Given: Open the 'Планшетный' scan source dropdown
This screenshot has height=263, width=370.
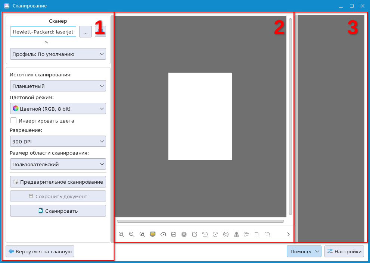Looking at the screenshot, I should coord(58,86).
